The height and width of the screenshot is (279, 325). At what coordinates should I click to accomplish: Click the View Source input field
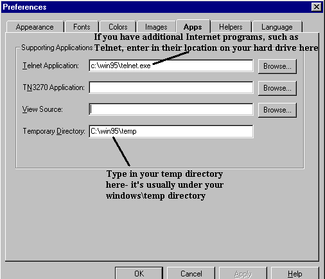(x=171, y=109)
